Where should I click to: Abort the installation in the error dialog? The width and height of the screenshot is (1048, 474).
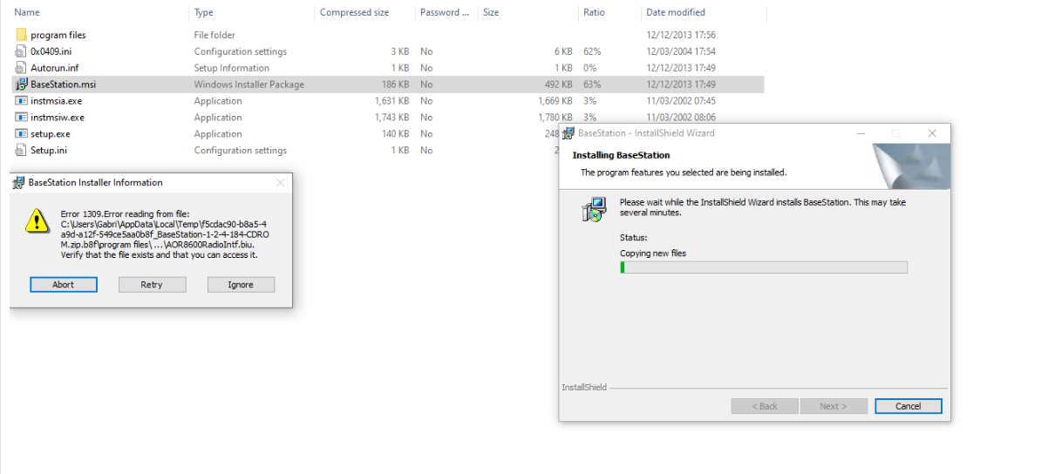(64, 285)
